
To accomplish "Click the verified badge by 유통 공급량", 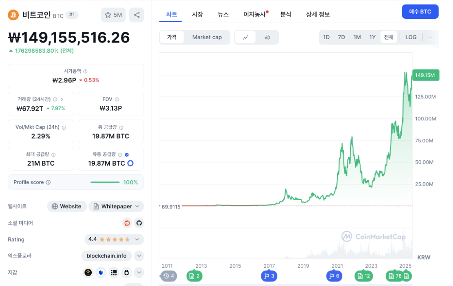I will coord(127,155).
